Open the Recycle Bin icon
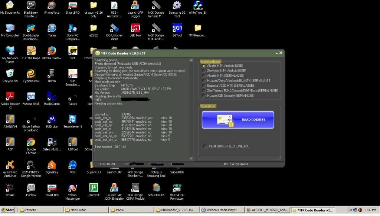 click(x=10, y=74)
